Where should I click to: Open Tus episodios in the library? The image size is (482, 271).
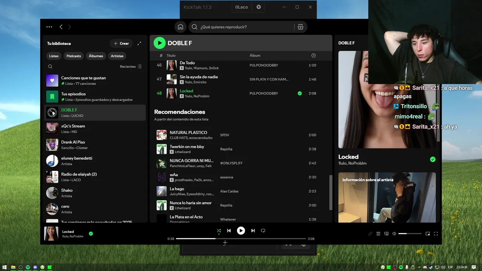tap(95, 97)
